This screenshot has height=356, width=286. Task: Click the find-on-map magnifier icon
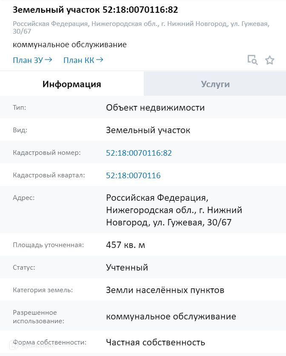(x=252, y=60)
